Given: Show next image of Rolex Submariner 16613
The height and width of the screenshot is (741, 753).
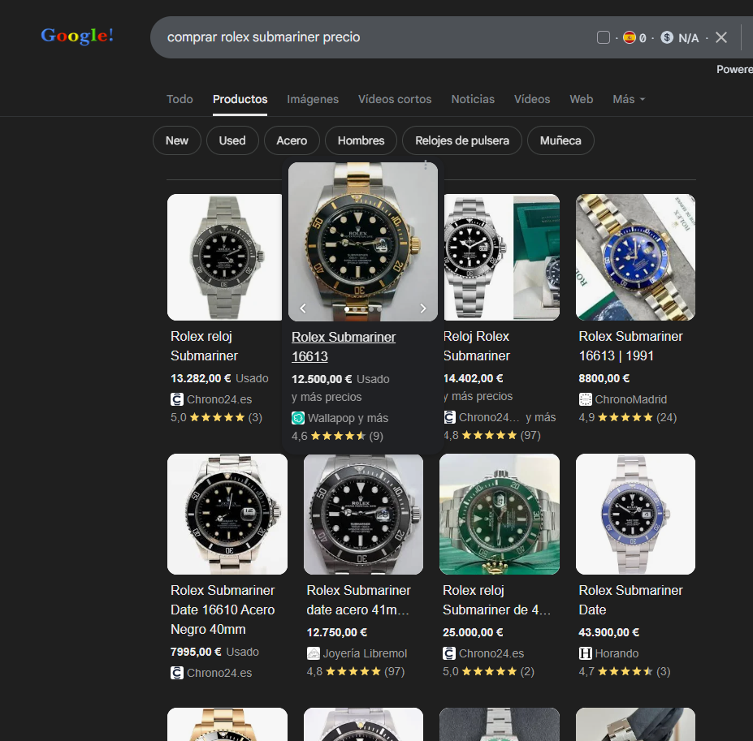Looking at the screenshot, I should click(422, 308).
